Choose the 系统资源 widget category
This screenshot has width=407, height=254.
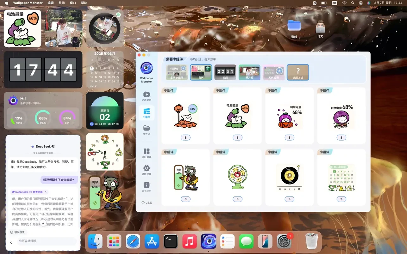pyautogui.click(x=273, y=73)
